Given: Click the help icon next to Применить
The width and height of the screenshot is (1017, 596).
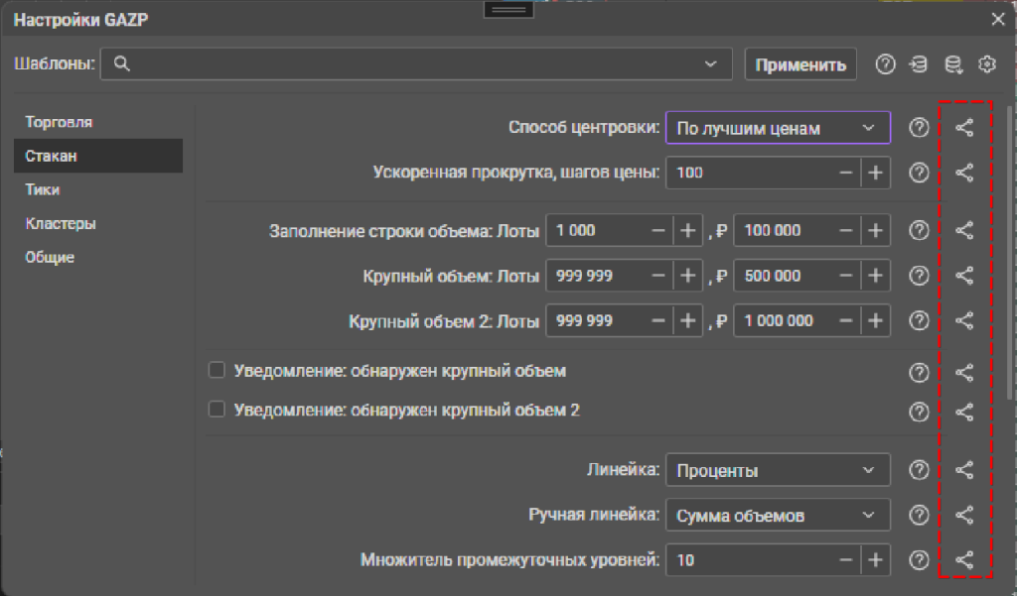Looking at the screenshot, I should 885,64.
